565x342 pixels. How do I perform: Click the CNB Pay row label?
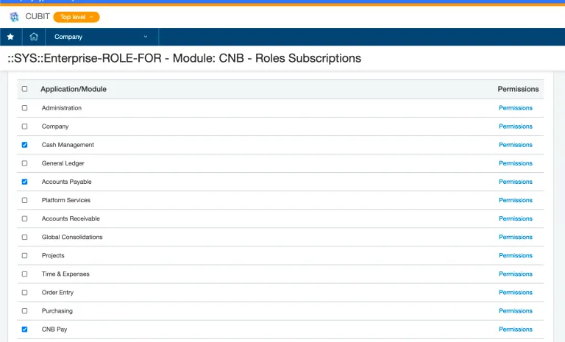(x=54, y=329)
